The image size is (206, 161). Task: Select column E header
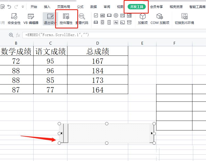click(142, 43)
